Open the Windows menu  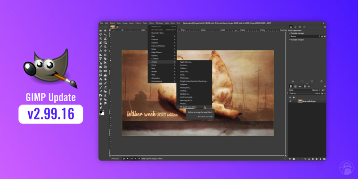tap(159, 23)
